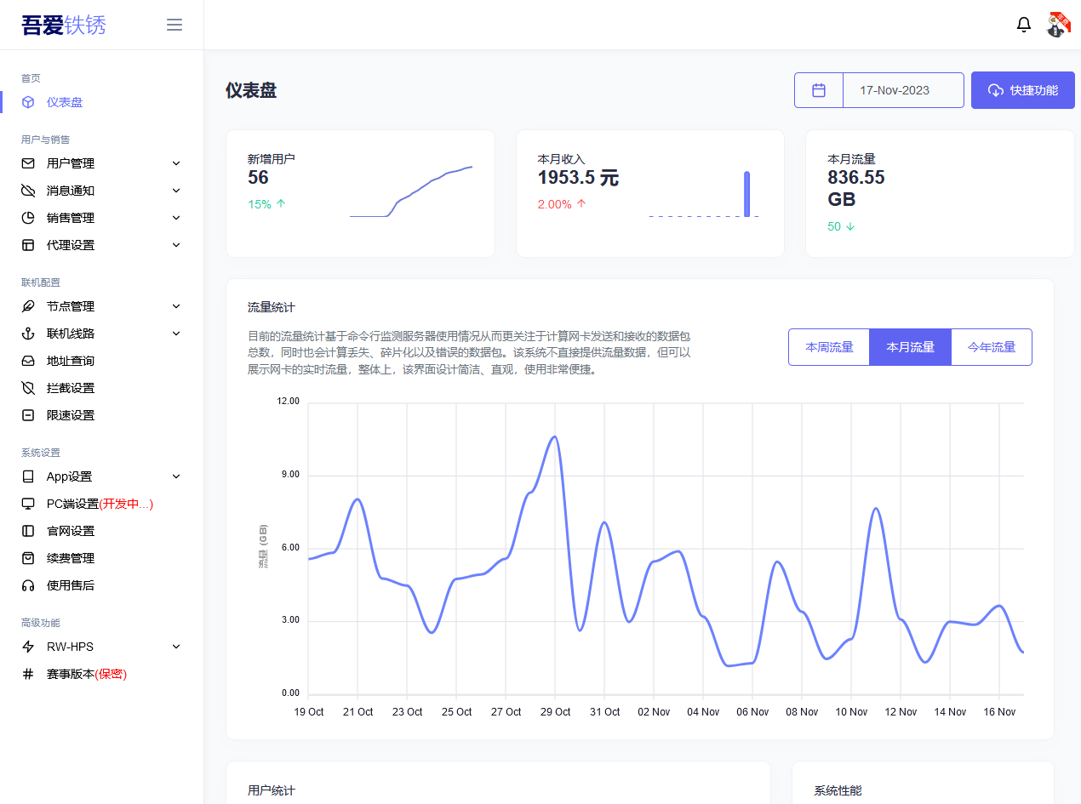Open 使用售后 menu item
The height and width of the screenshot is (804, 1081).
71,585
